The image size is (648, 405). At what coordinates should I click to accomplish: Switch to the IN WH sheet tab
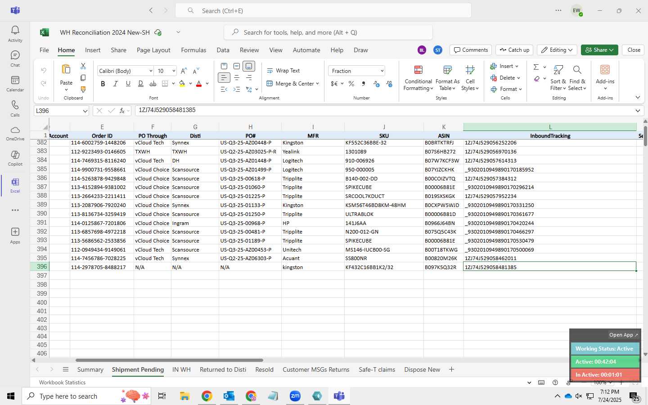click(181, 369)
